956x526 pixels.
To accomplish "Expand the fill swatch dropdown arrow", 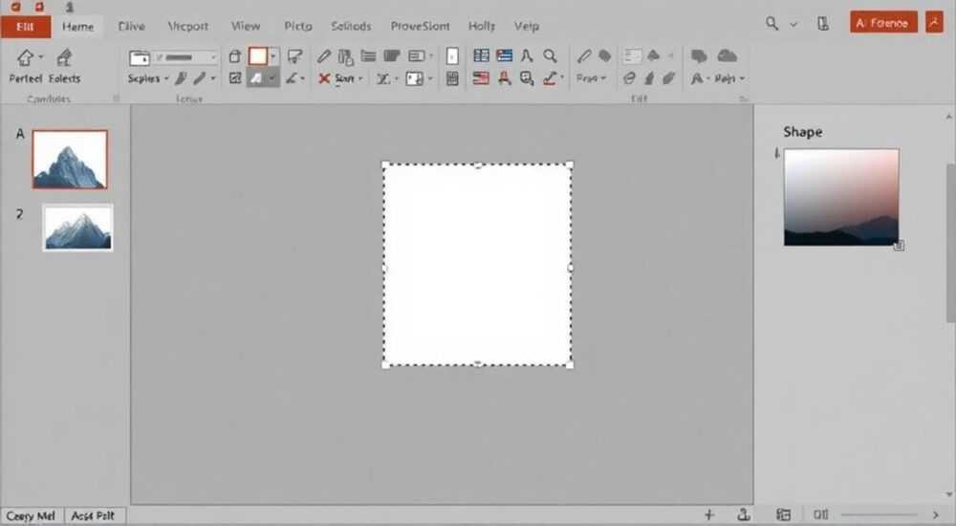I will (273, 56).
